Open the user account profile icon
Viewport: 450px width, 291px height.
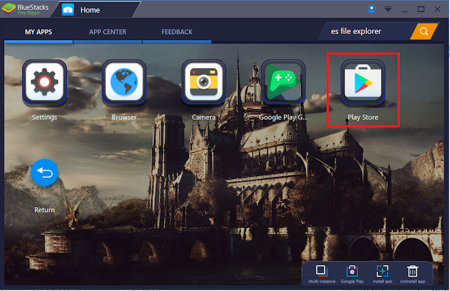[x=371, y=9]
